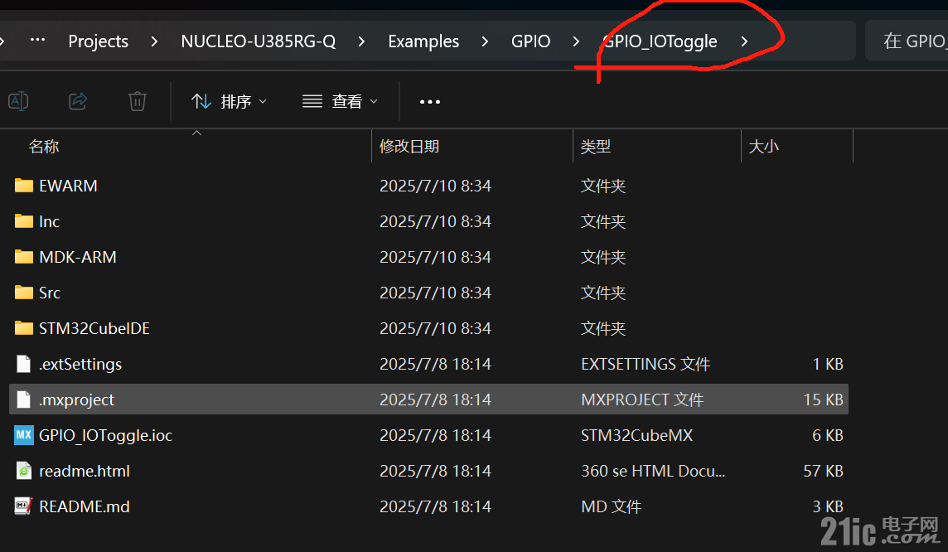The height and width of the screenshot is (552, 948).
Task: Click the search box 在 GPIO
Action: click(907, 41)
